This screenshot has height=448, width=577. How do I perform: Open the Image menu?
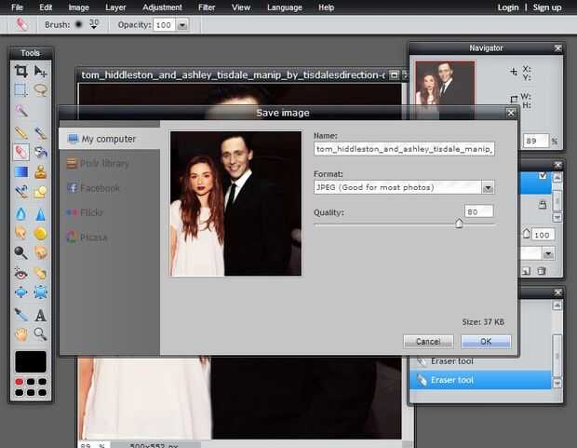tap(79, 7)
